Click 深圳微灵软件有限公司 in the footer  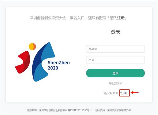(119, 110)
